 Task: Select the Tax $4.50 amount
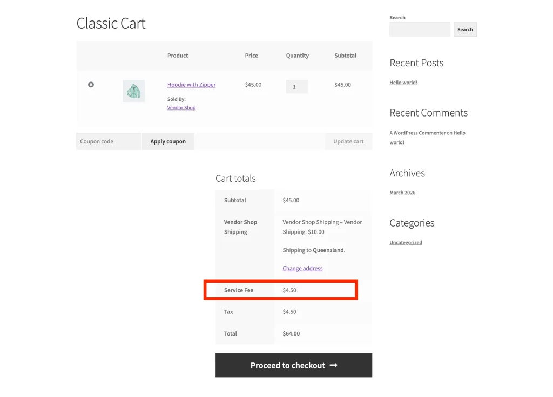coord(289,312)
